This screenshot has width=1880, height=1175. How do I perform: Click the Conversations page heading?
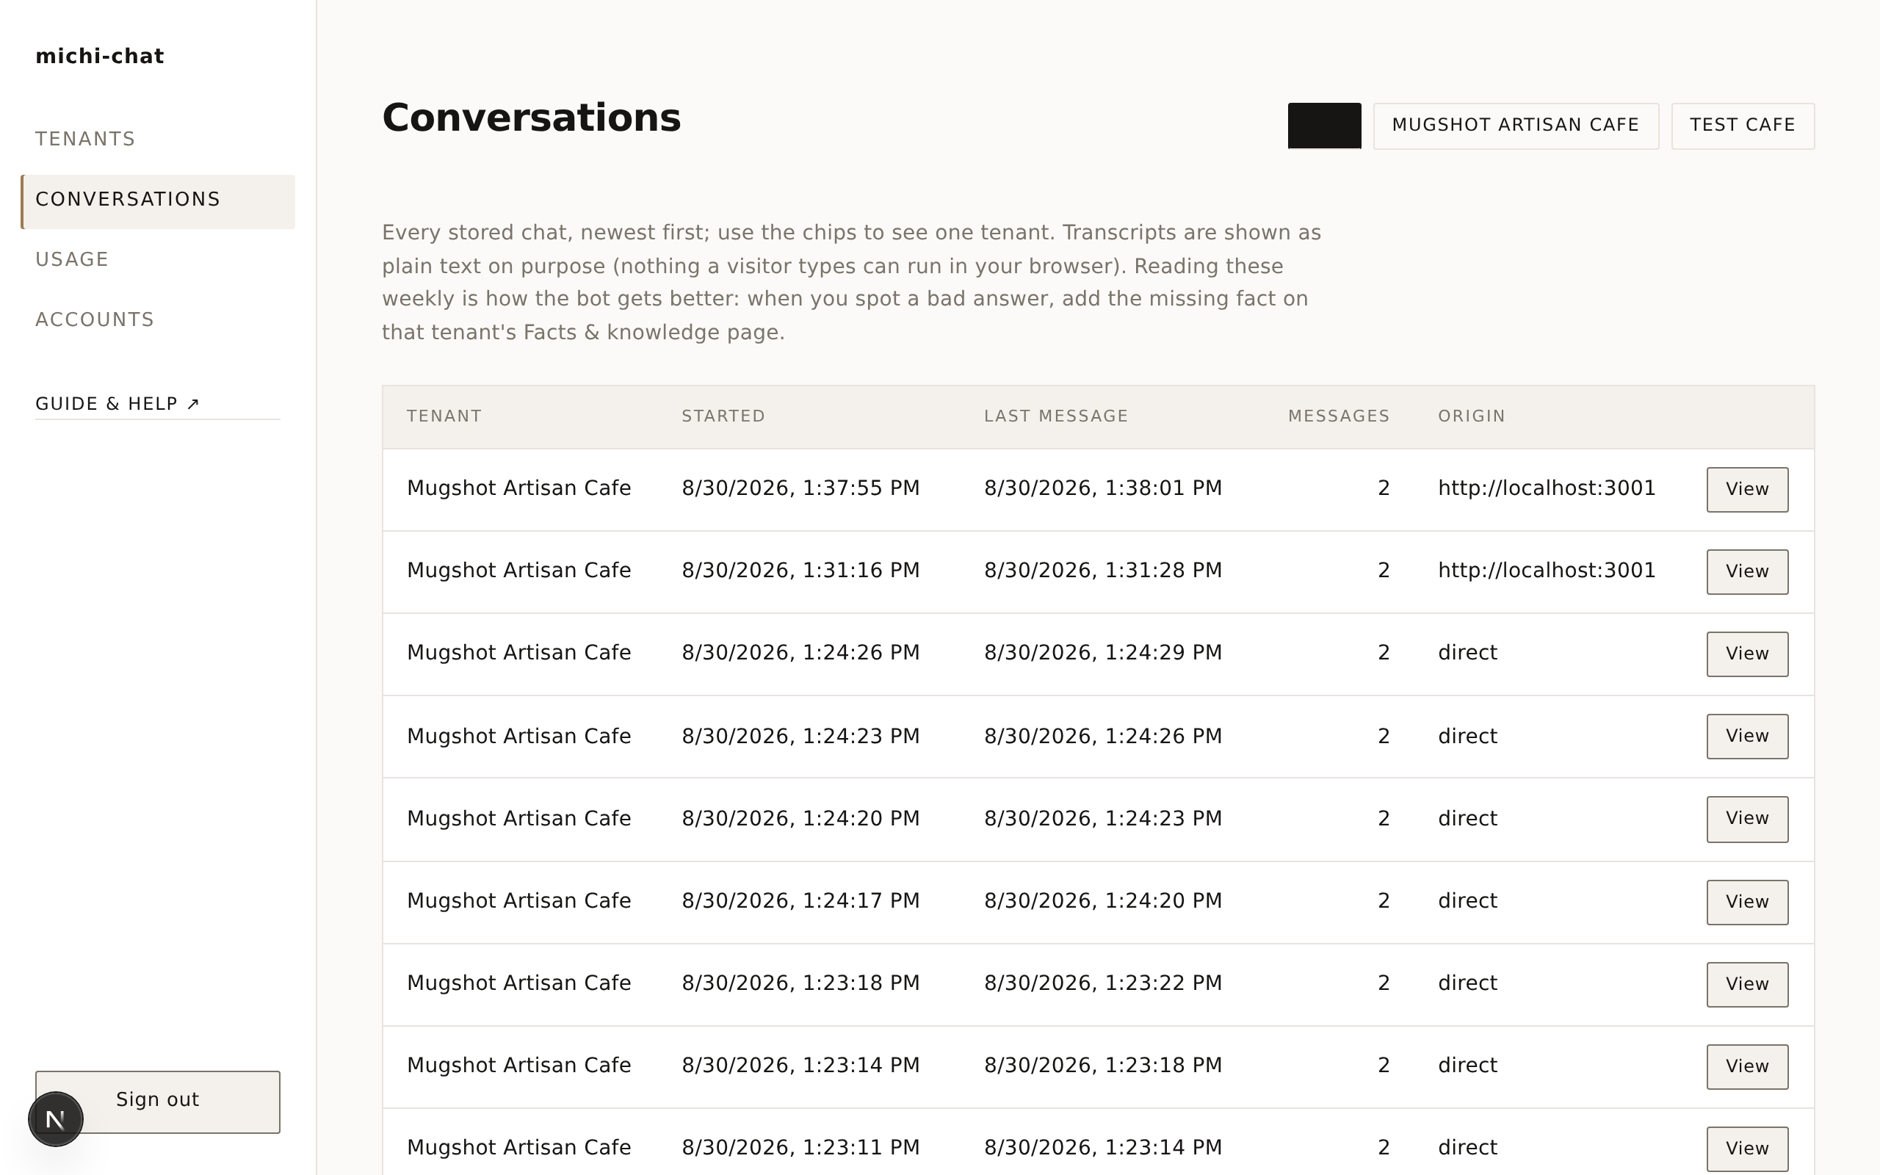[x=532, y=118]
